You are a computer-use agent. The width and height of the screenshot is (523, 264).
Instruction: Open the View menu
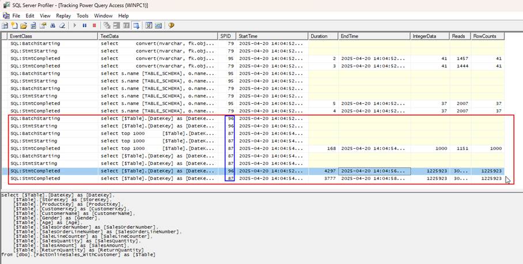[45, 16]
